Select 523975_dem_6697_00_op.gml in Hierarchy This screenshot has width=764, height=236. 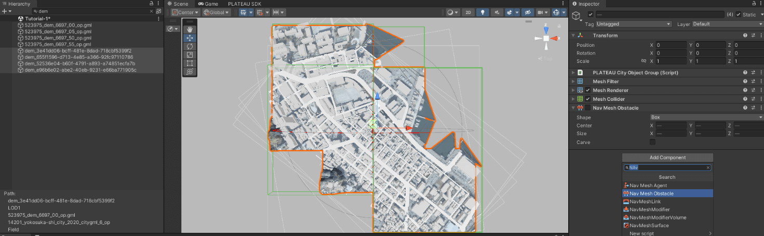[x=58, y=25]
